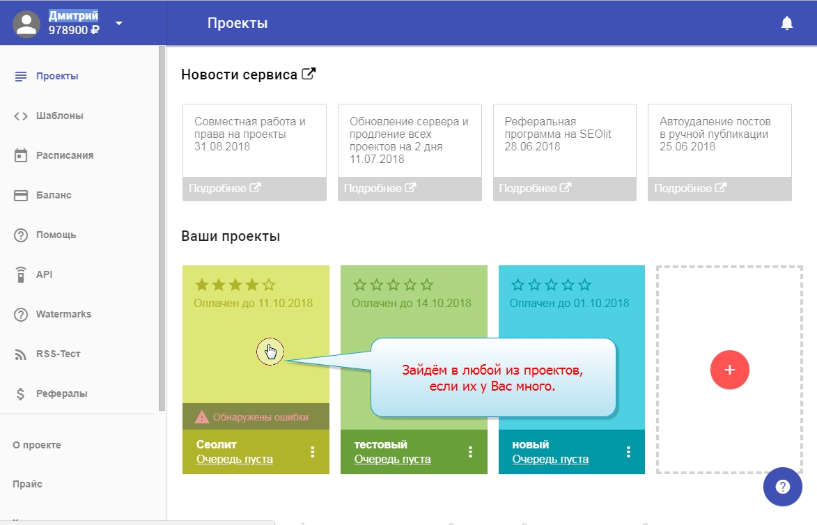Click the user avatar icon
This screenshot has width=817, height=525.
click(27, 23)
